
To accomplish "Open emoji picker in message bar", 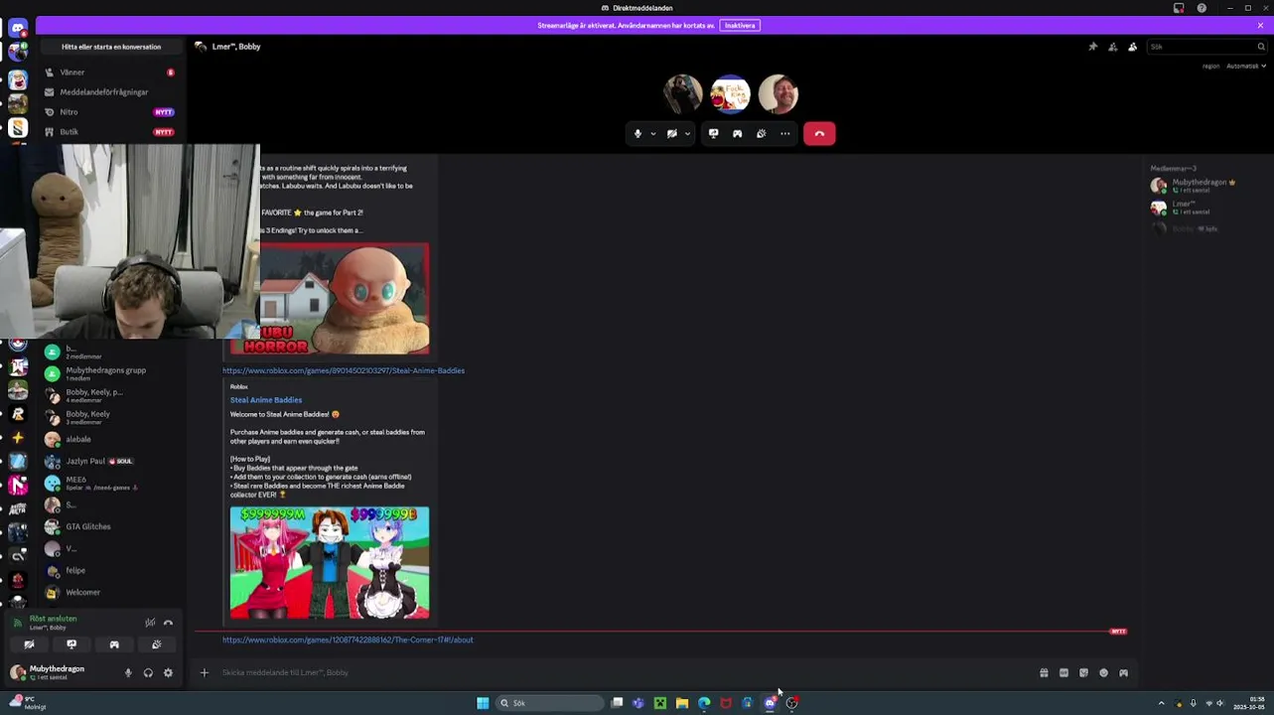I will tap(1103, 672).
